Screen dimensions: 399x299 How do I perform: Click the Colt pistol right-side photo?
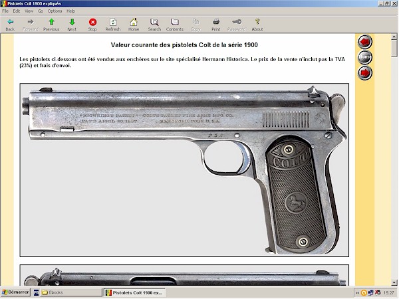184,170
